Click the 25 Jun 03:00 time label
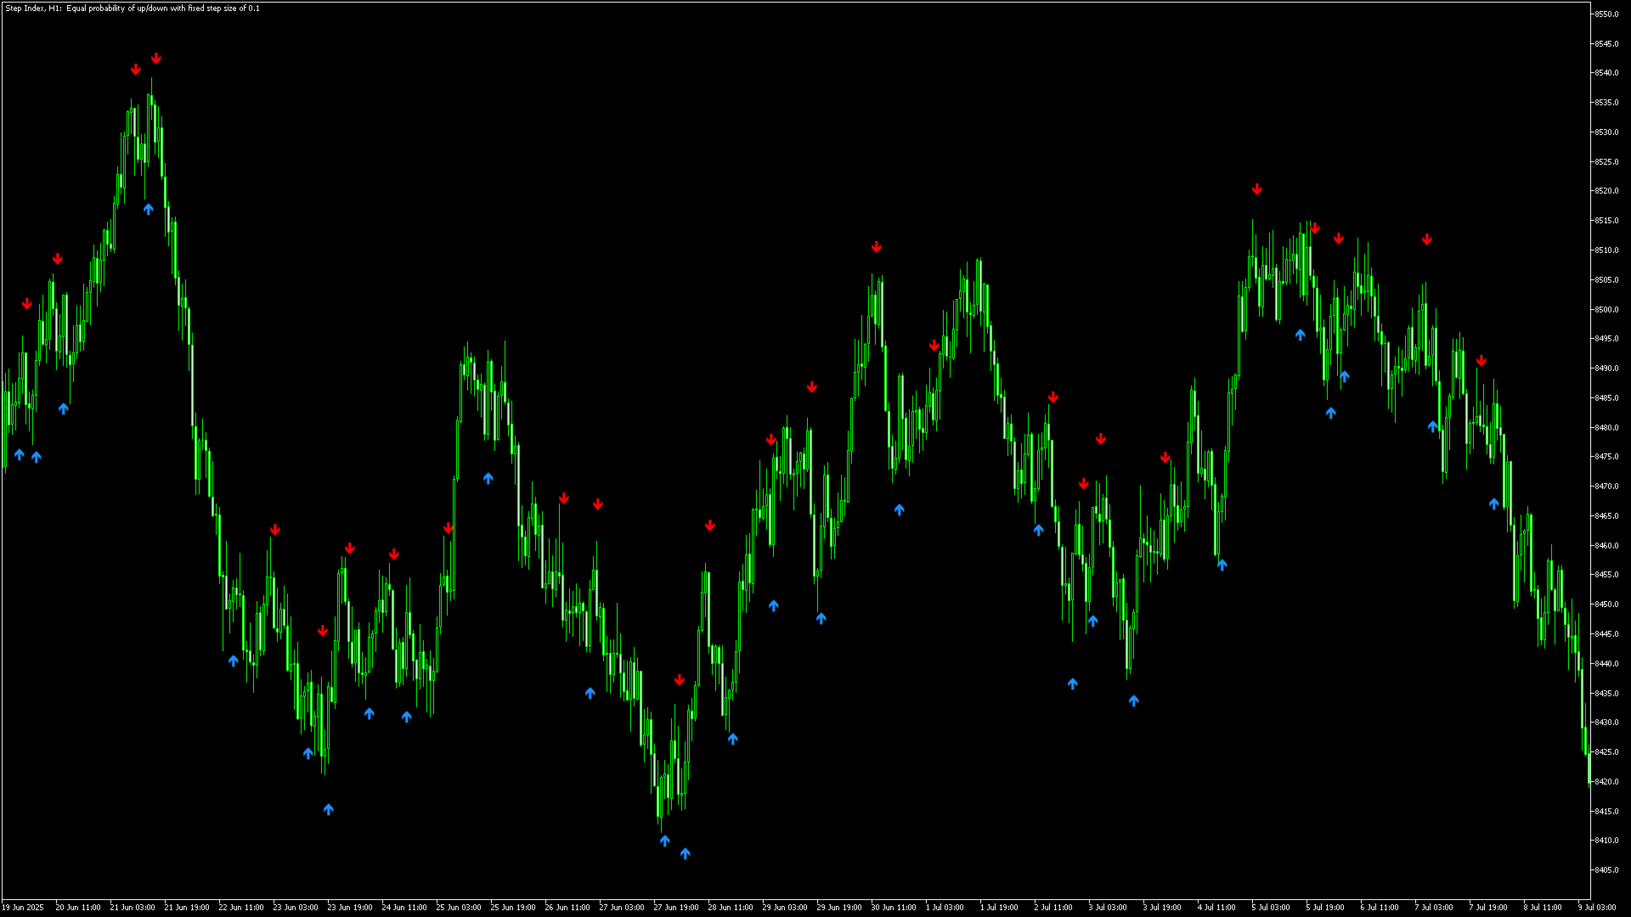Screen dimensions: 1631x917 (x=459, y=908)
